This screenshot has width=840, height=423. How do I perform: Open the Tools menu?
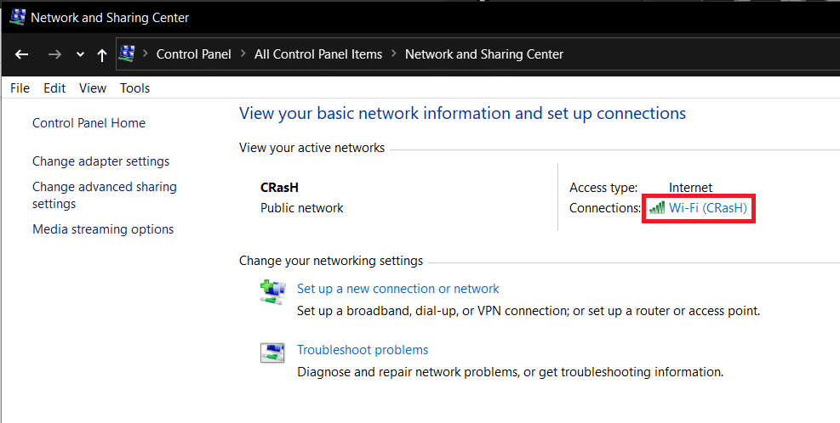click(x=134, y=88)
